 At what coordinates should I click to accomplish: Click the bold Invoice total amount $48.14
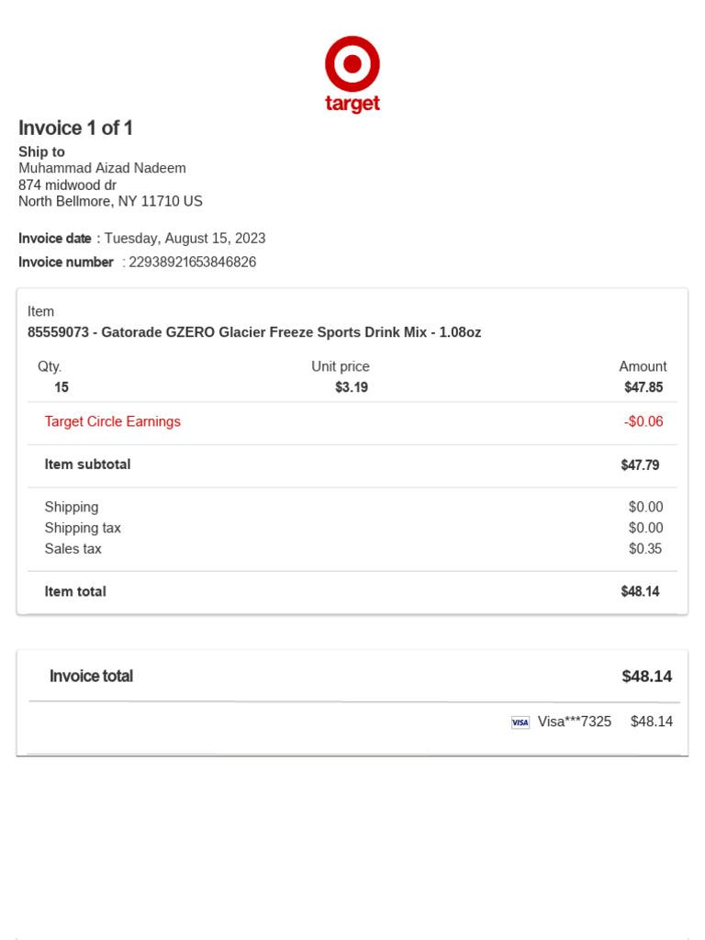(646, 677)
